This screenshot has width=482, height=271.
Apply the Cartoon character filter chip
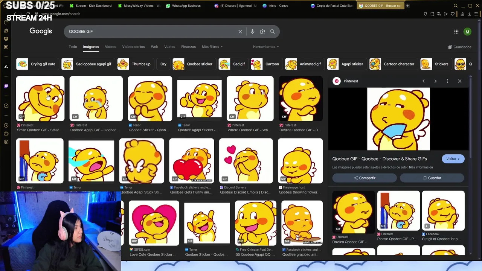[x=393, y=64]
